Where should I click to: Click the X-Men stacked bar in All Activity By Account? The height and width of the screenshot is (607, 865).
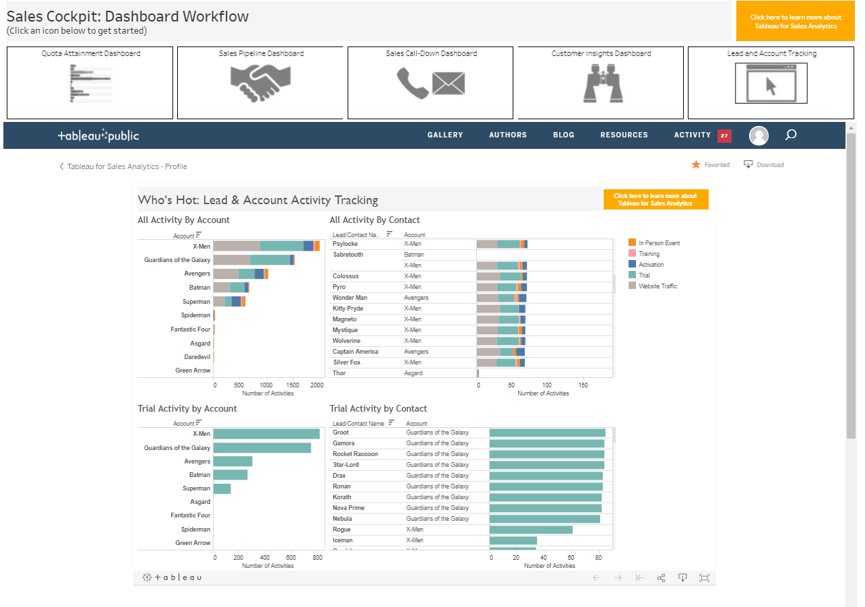(x=267, y=246)
